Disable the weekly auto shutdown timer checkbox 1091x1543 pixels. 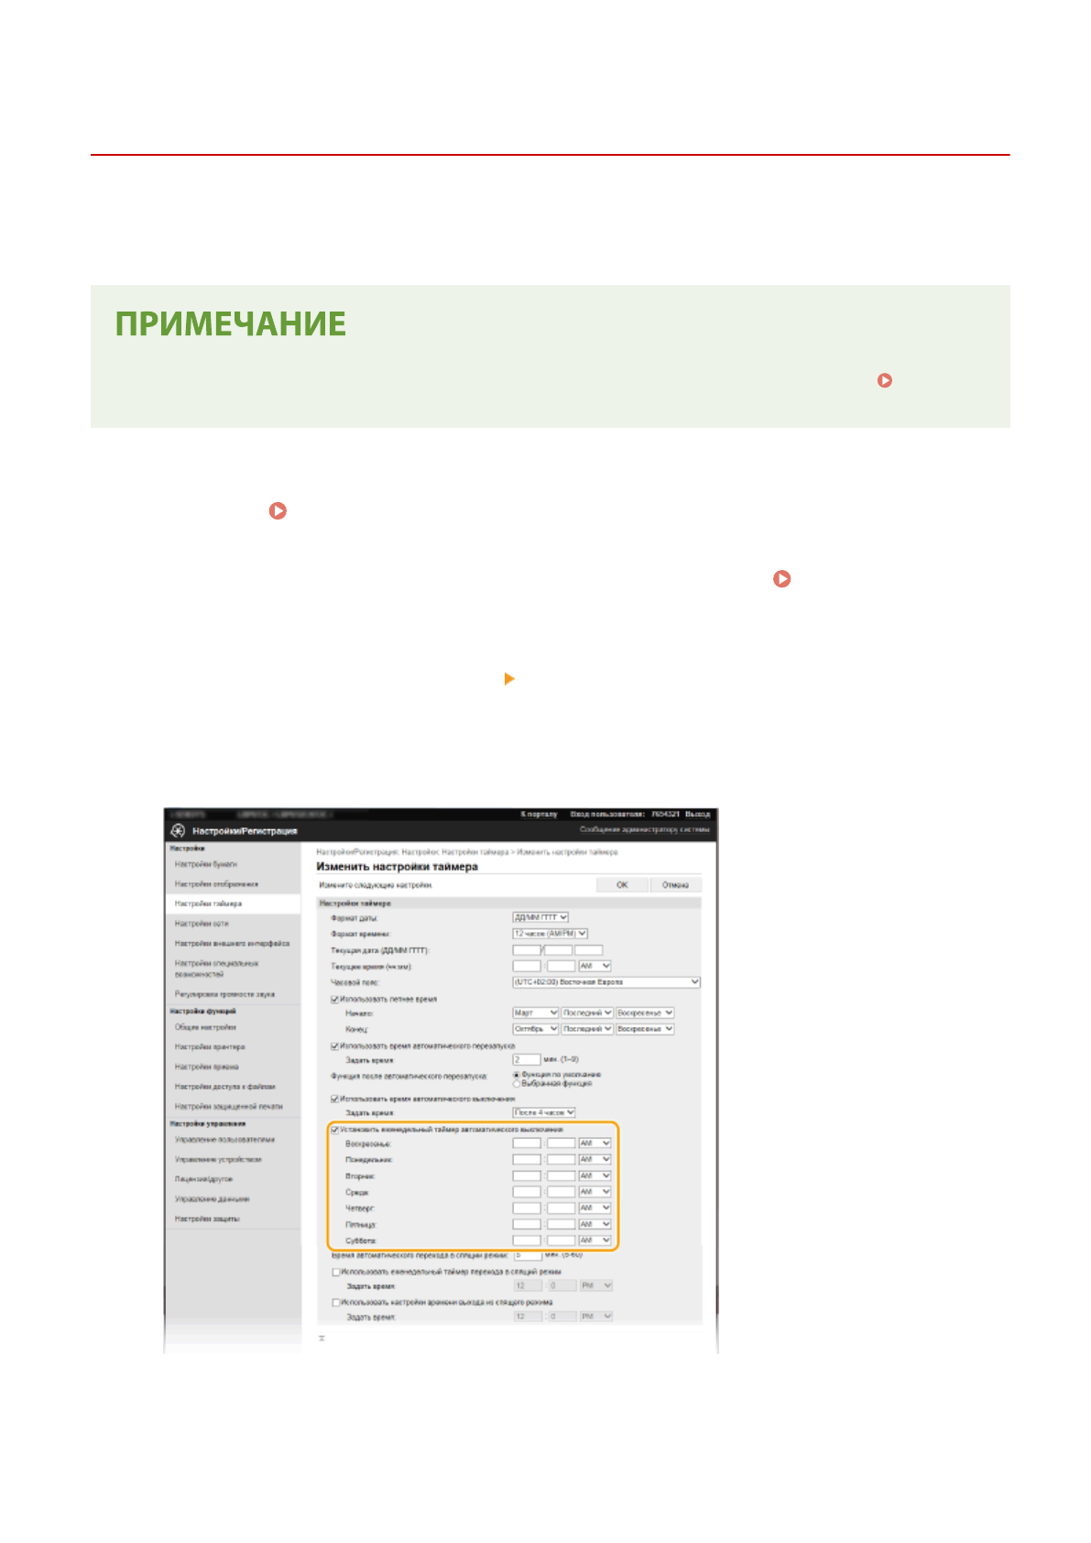[335, 1130]
